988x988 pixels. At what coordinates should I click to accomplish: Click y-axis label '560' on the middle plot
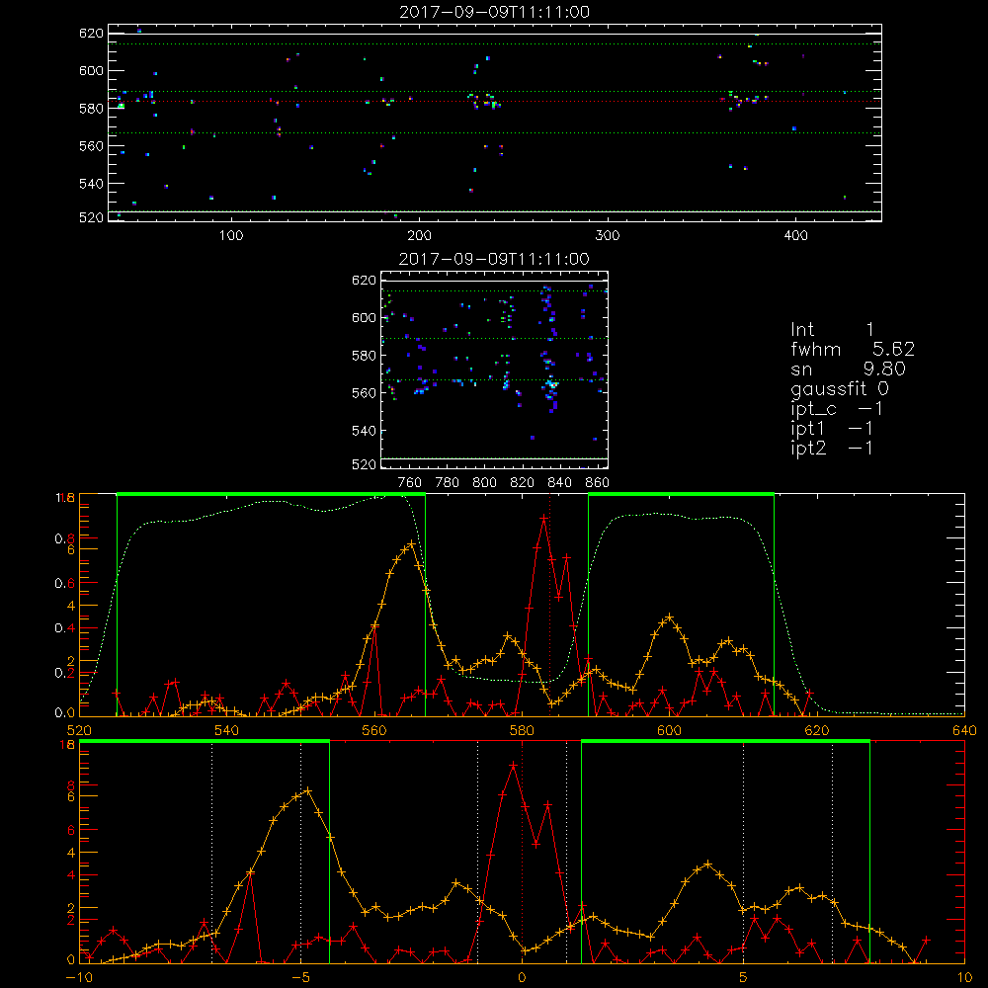coord(364,392)
